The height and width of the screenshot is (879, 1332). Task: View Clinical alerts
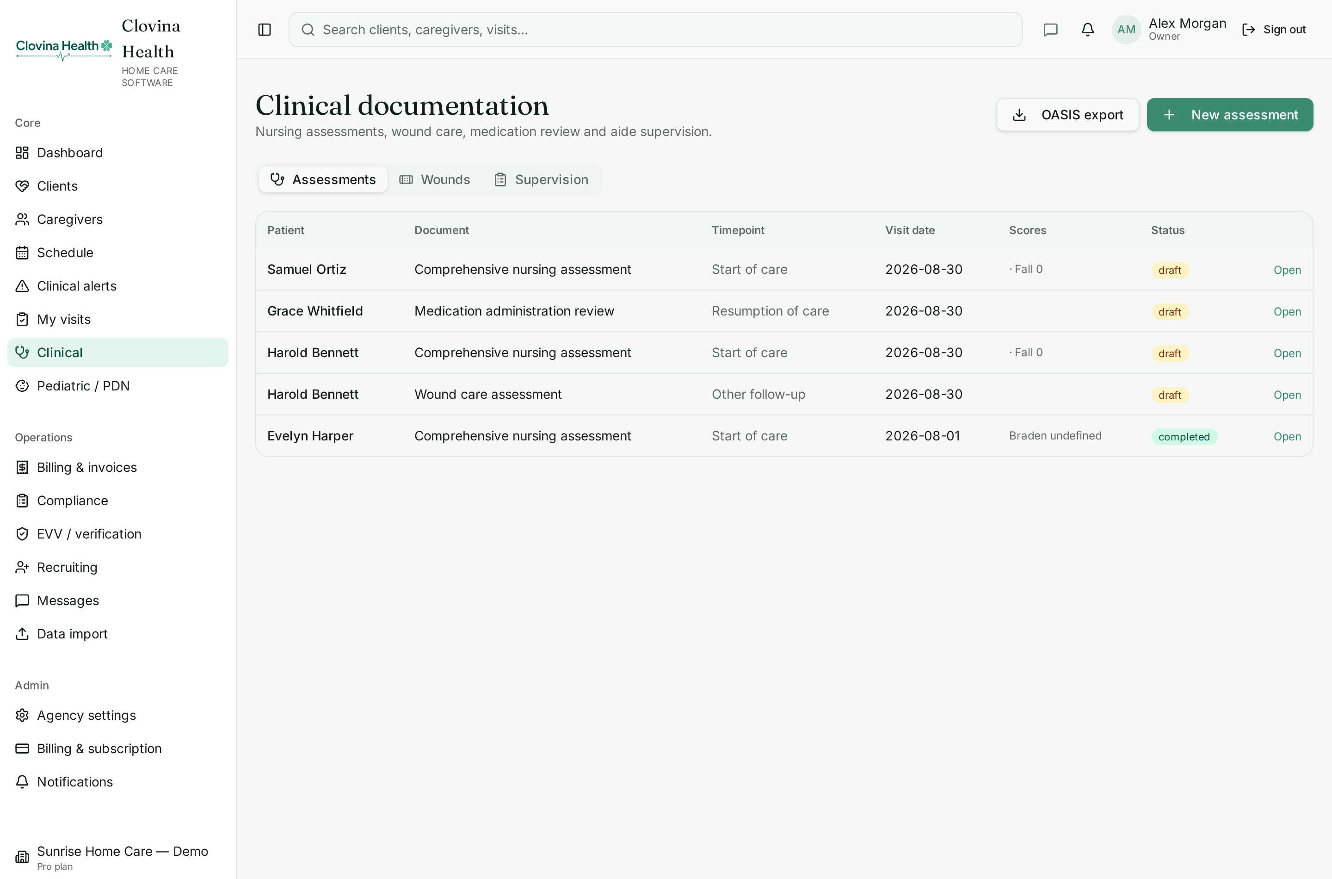117,286
